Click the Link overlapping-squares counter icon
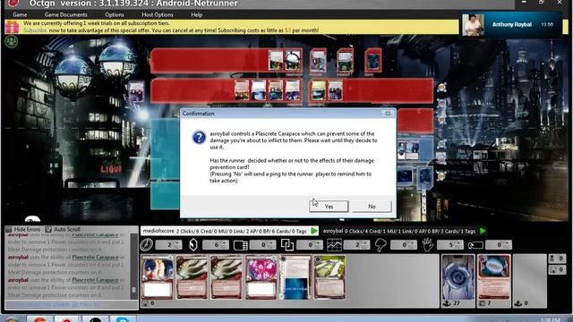Viewport: 573px width, 322px height. tap(287, 245)
